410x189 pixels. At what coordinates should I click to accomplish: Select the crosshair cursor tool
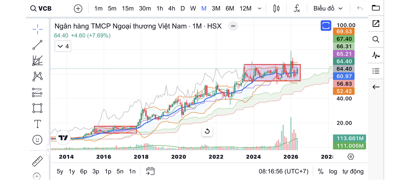(x=37, y=29)
